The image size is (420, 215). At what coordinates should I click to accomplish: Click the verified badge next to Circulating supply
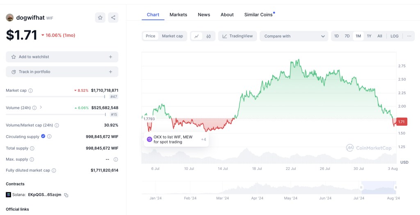point(43,136)
